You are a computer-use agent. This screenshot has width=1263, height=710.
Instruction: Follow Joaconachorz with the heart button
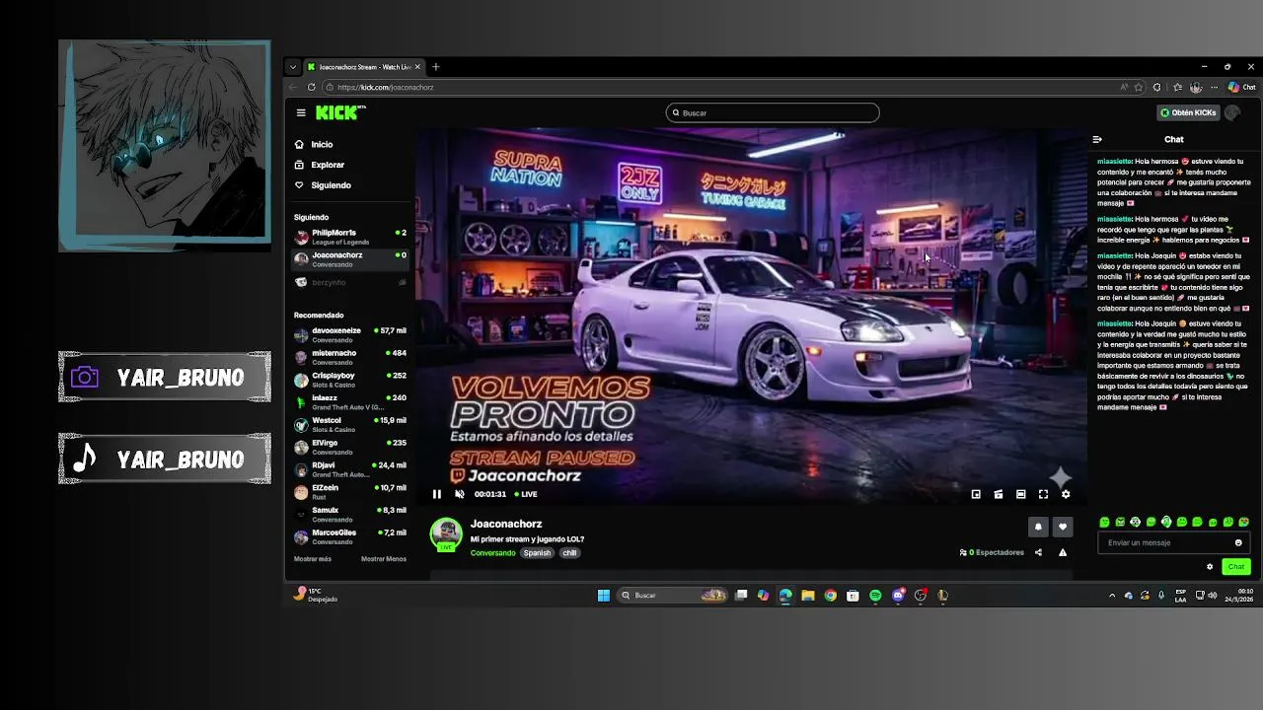(x=1063, y=527)
